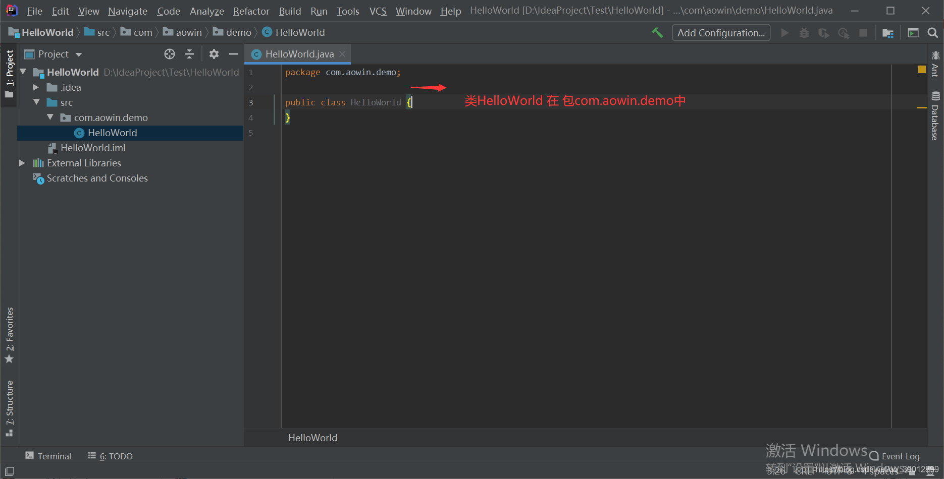Open the Analyze menu
The height and width of the screenshot is (479, 944).
[x=207, y=11]
